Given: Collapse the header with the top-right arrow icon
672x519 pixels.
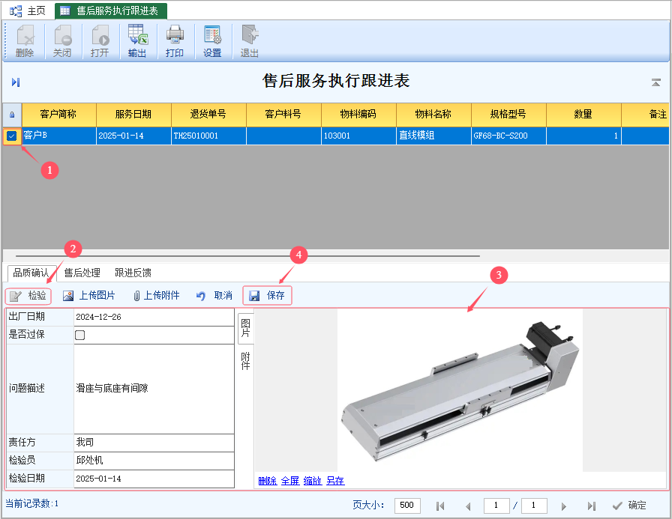Looking at the screenshot, I should (655, 82).
